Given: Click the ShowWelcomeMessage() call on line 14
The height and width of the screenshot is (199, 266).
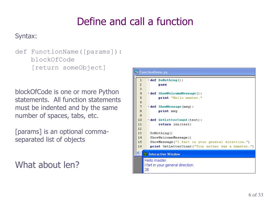Looking at the screenshot, I should 171,138.
